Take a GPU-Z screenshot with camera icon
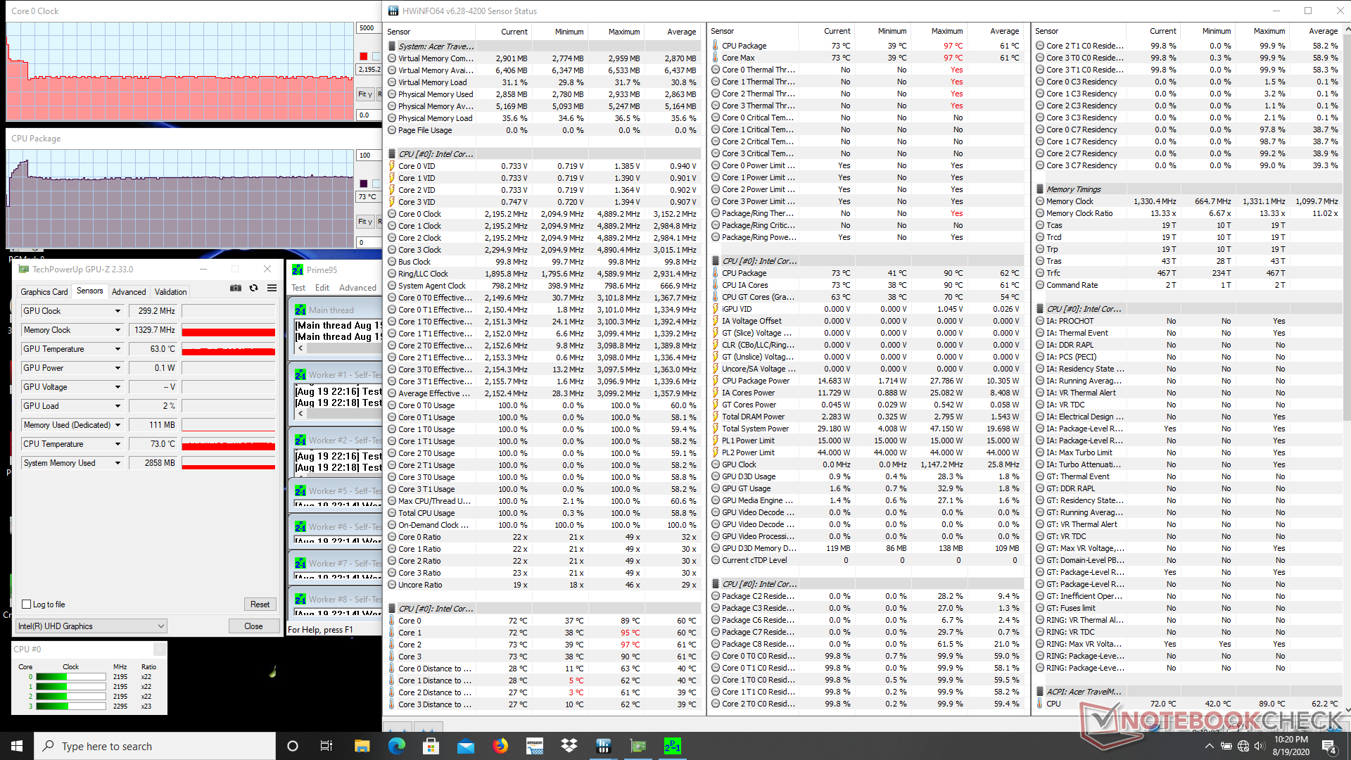The image size is (1351, 760). [235, 289]
